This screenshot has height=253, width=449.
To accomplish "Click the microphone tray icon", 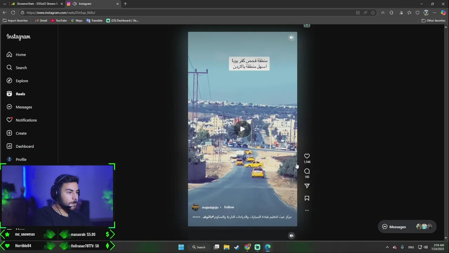I will [x=402, y=247].
